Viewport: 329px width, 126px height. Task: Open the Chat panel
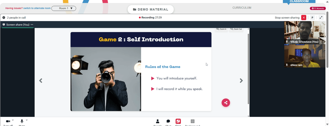(x=168, y=122)
